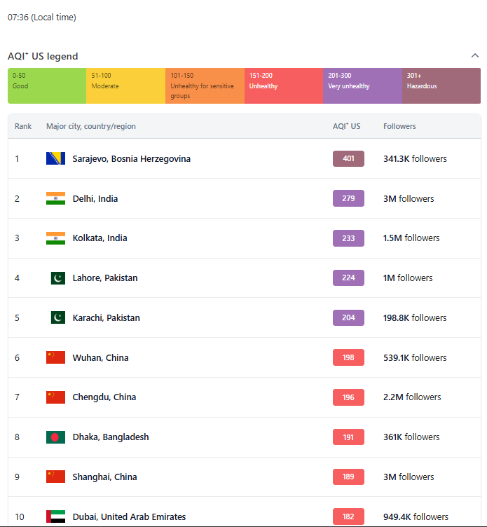Open the Chengdu, China city link
This screenshot has width=487, height=527.
pyautogui.click(x=104, y=397)
